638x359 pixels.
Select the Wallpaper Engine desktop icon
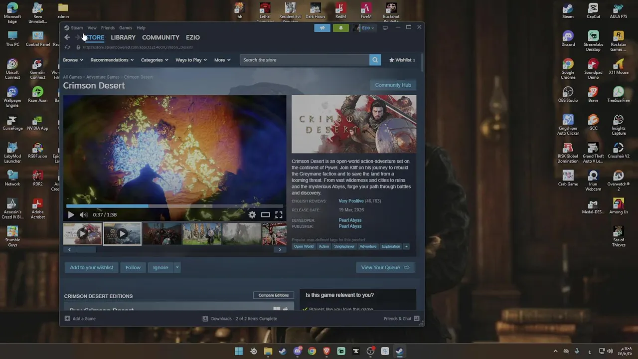[12, 97]
